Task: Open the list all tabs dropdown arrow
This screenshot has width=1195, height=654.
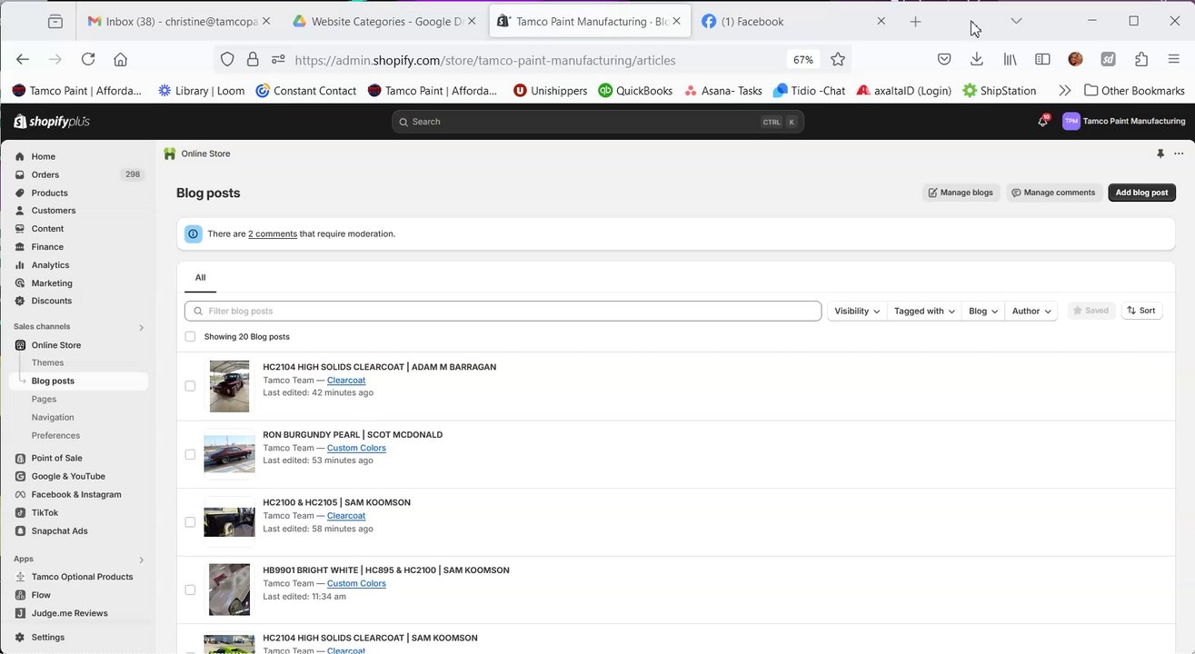Action: [1016, 21]
